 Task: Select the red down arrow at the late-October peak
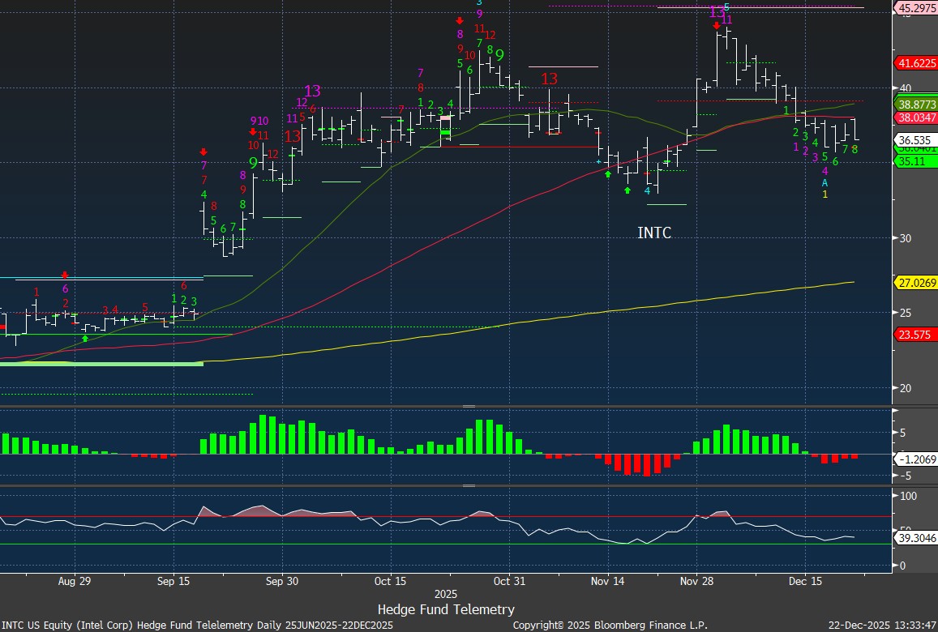tap(460, 21)
